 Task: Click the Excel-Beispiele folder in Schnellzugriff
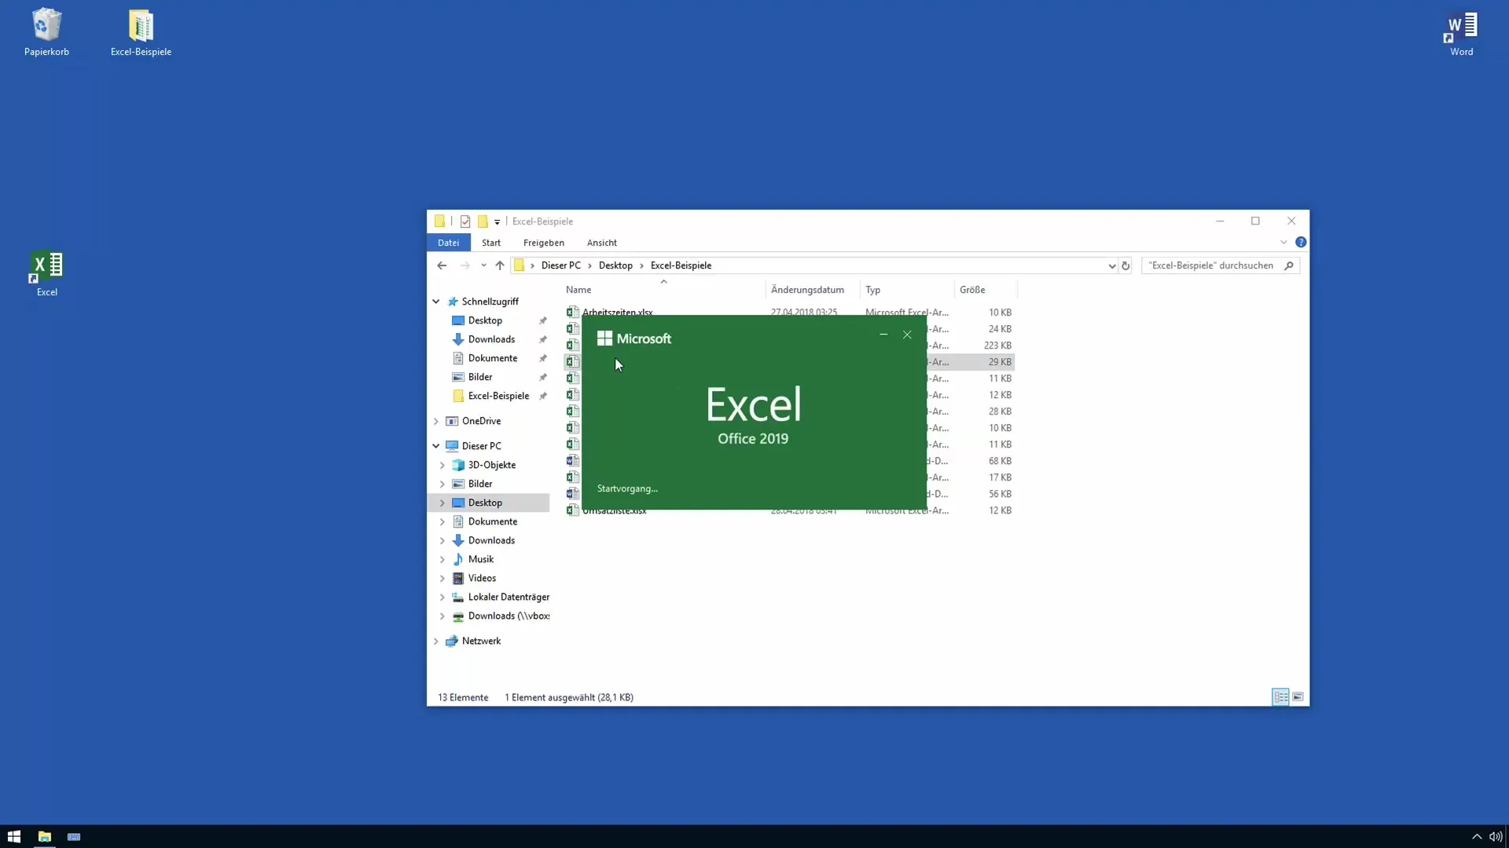click(498, 394)
